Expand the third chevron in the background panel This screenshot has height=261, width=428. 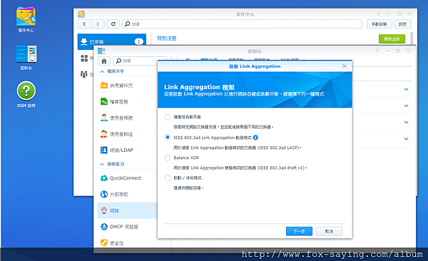click(x=406, y=122)
